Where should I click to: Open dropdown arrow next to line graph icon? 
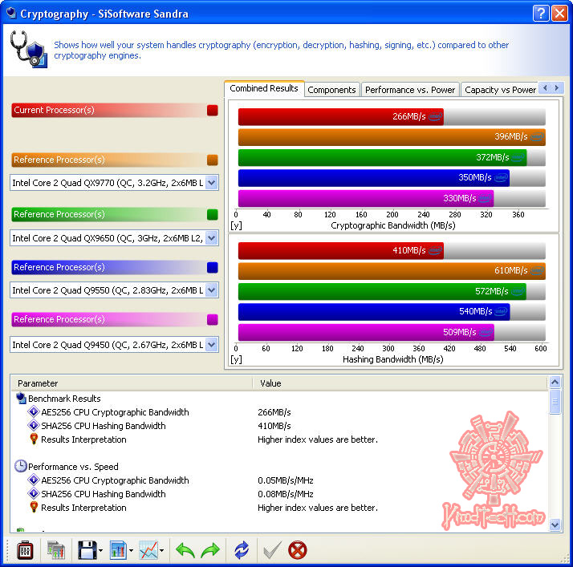[x=162, y=551]
